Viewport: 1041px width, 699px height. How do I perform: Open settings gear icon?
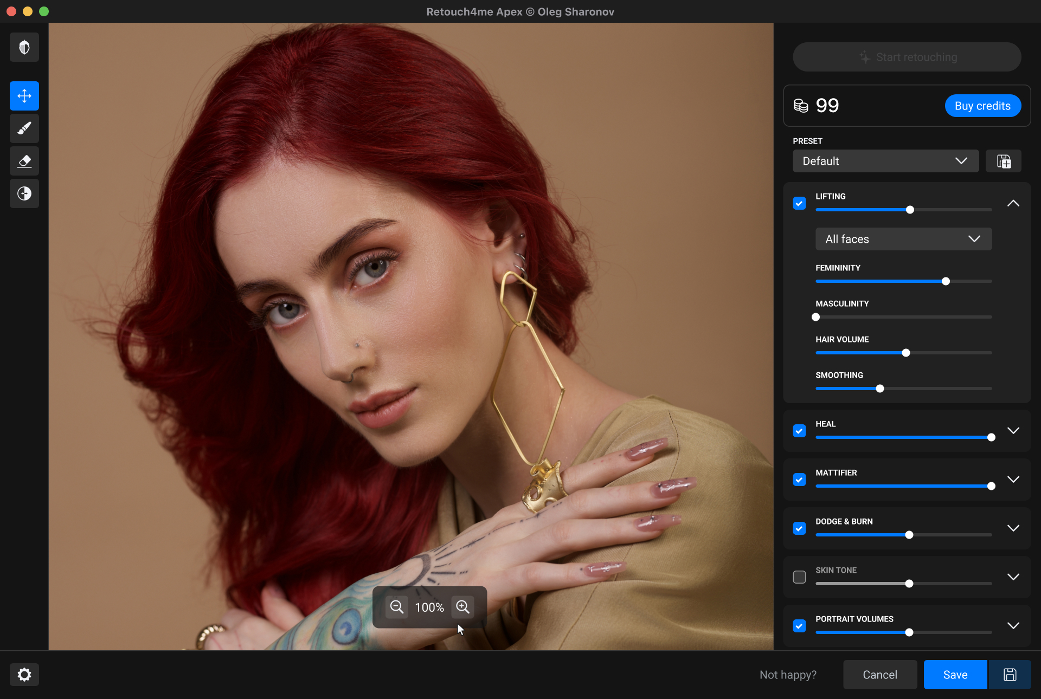24,675
